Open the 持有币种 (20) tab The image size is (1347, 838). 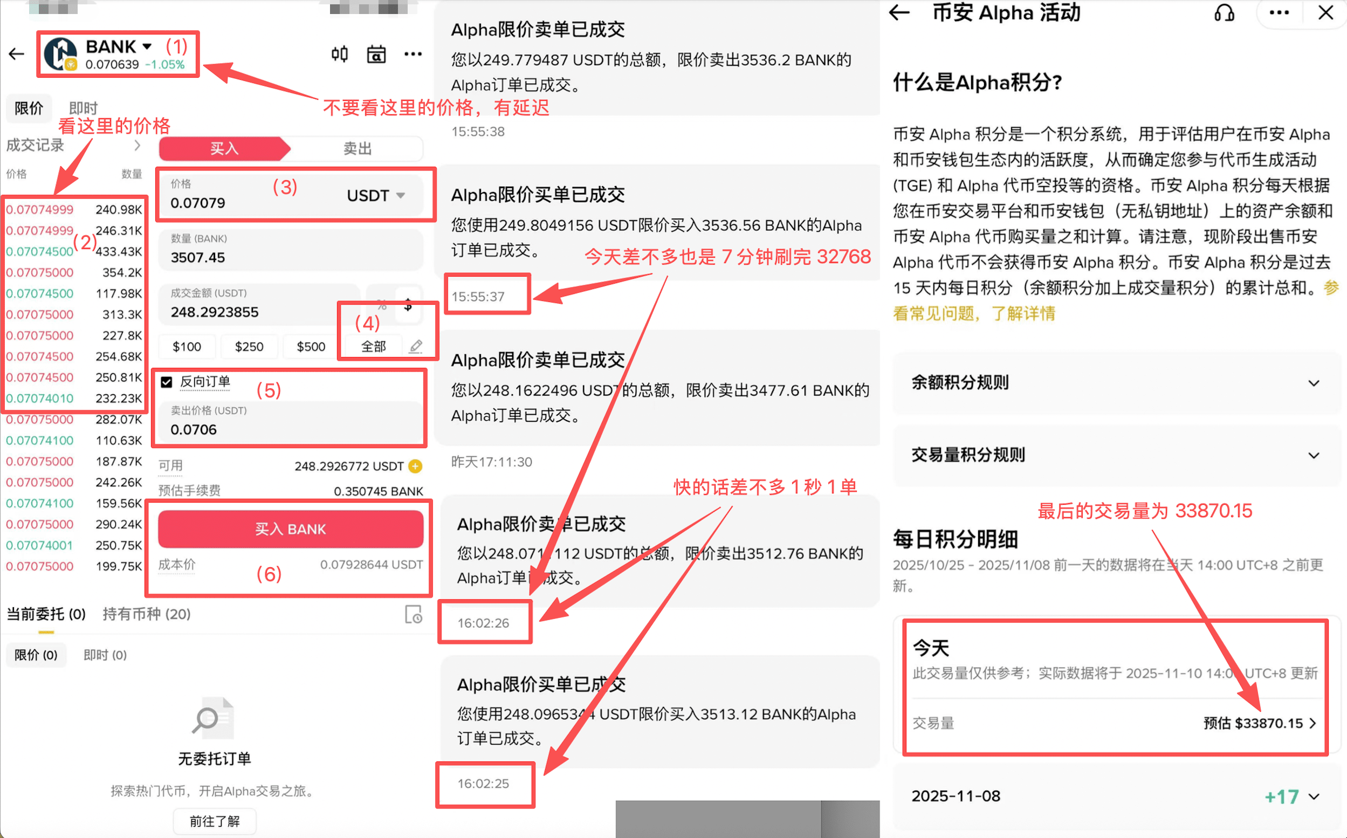(147, 614)
